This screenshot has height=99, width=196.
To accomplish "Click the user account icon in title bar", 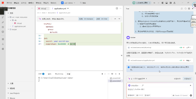I will [x=174, y=3].
